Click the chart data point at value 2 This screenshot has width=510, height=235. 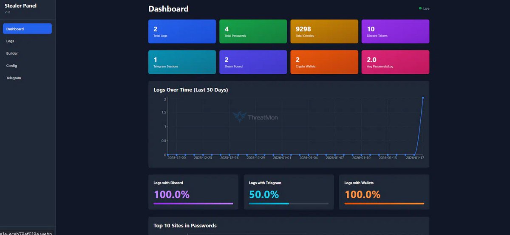(x=423, y=98)
